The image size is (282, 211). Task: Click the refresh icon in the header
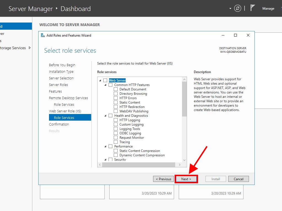pyautogui.click(x=237, y=9)
